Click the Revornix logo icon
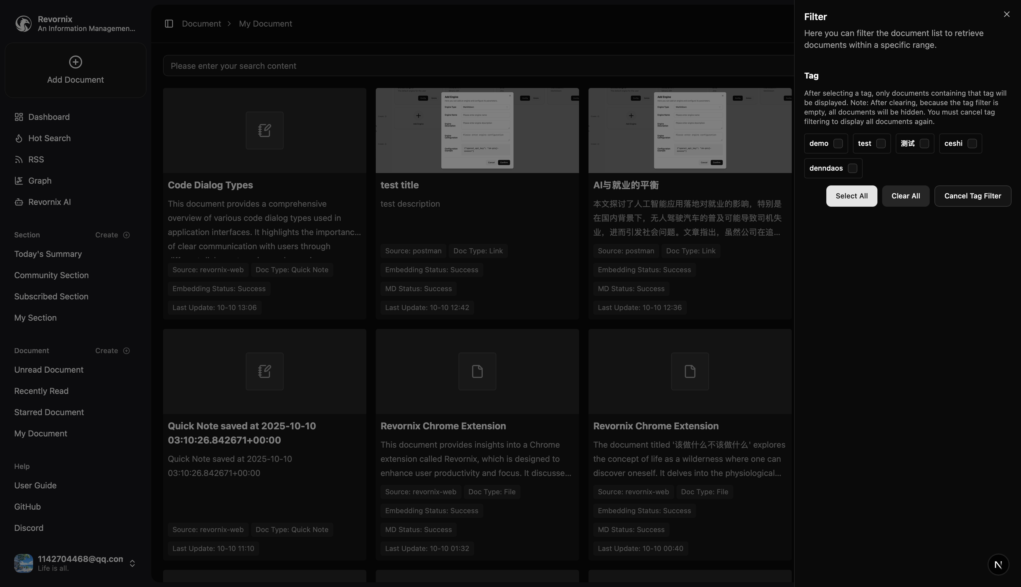 click(23, 24)
